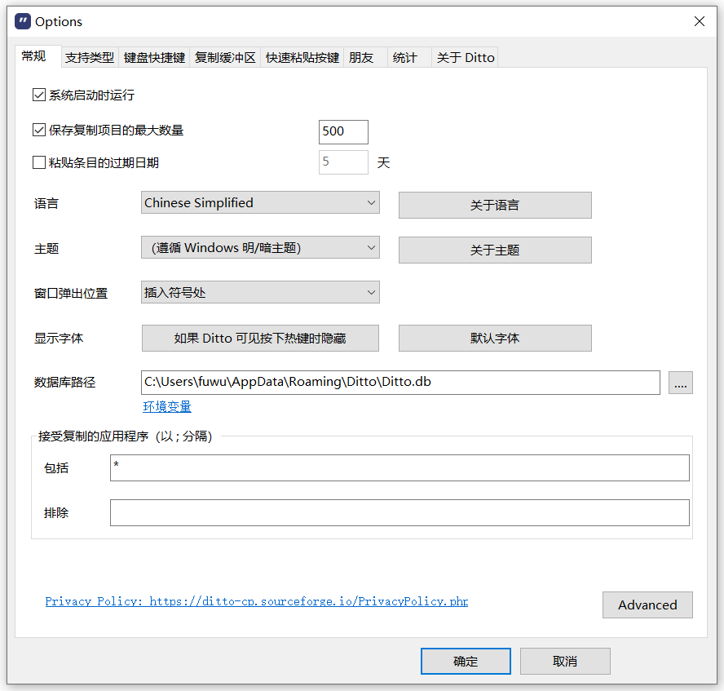
Task: Click the browse ellipsis button for database path
Action: point(680,383)
